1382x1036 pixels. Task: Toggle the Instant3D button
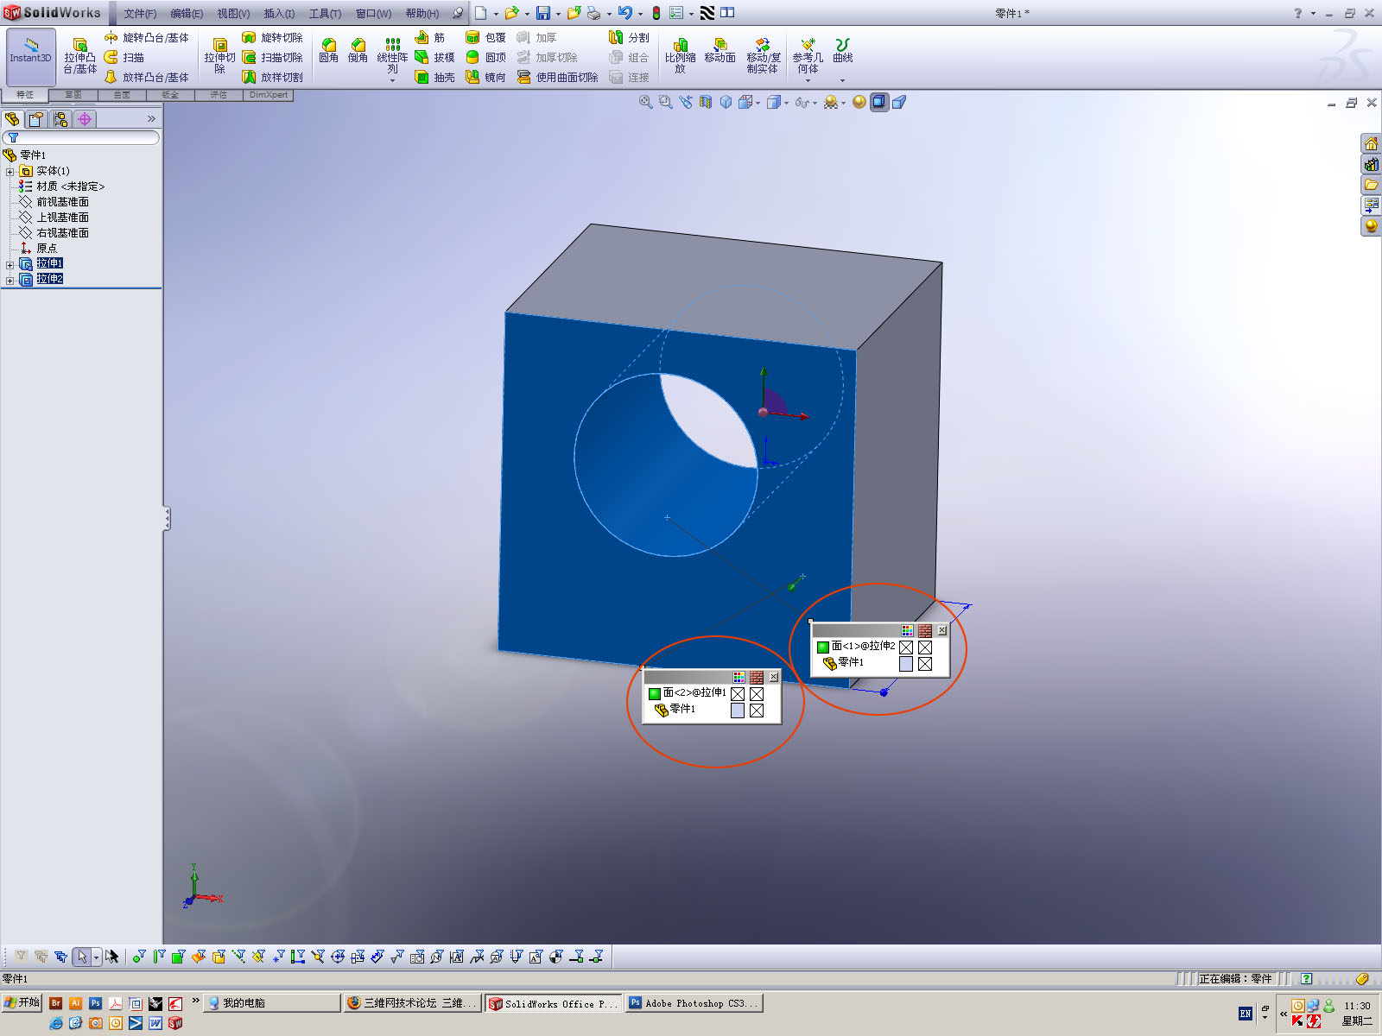[31, 57]
